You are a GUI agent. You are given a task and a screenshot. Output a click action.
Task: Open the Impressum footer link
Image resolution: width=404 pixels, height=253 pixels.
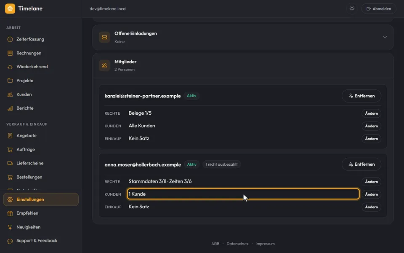(x=265, y=244)
